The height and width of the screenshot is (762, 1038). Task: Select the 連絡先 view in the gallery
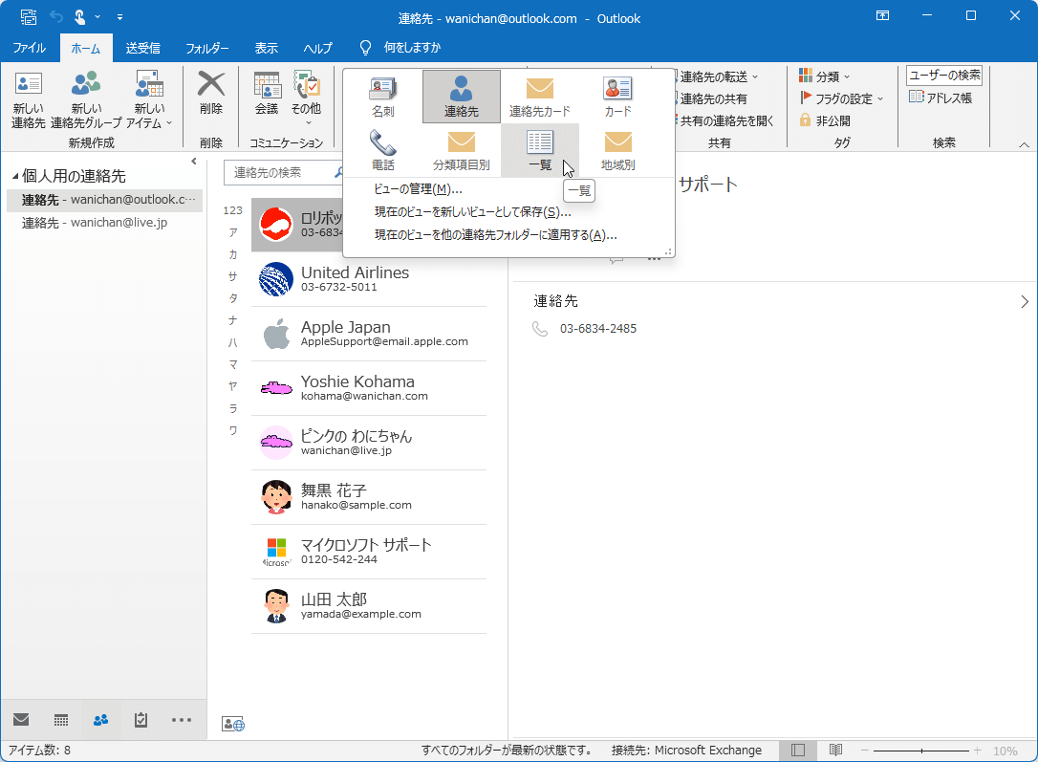click(x=462, y=97)
